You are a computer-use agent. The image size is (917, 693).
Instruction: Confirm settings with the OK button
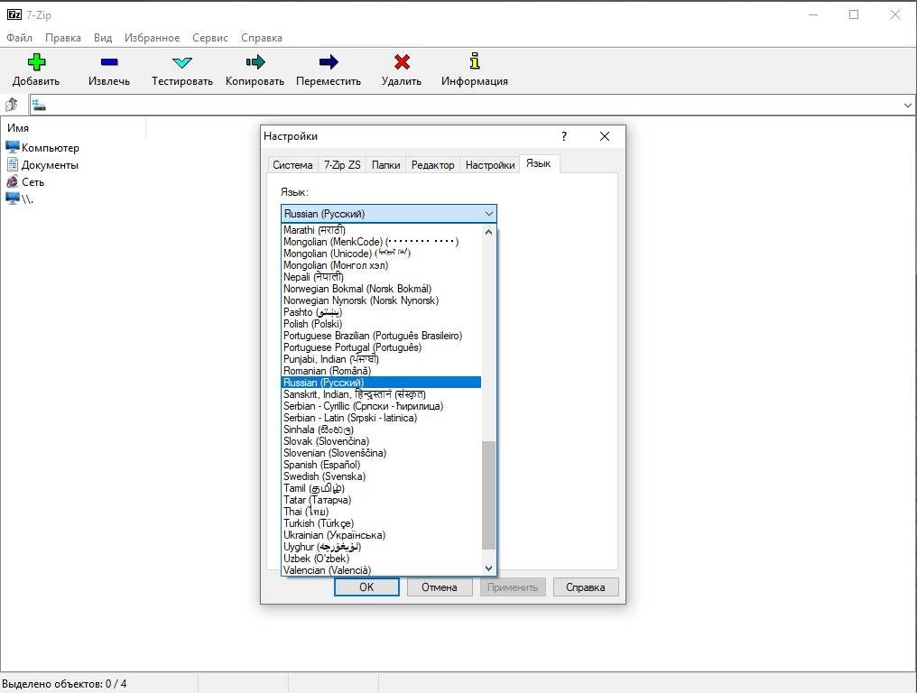366,587
